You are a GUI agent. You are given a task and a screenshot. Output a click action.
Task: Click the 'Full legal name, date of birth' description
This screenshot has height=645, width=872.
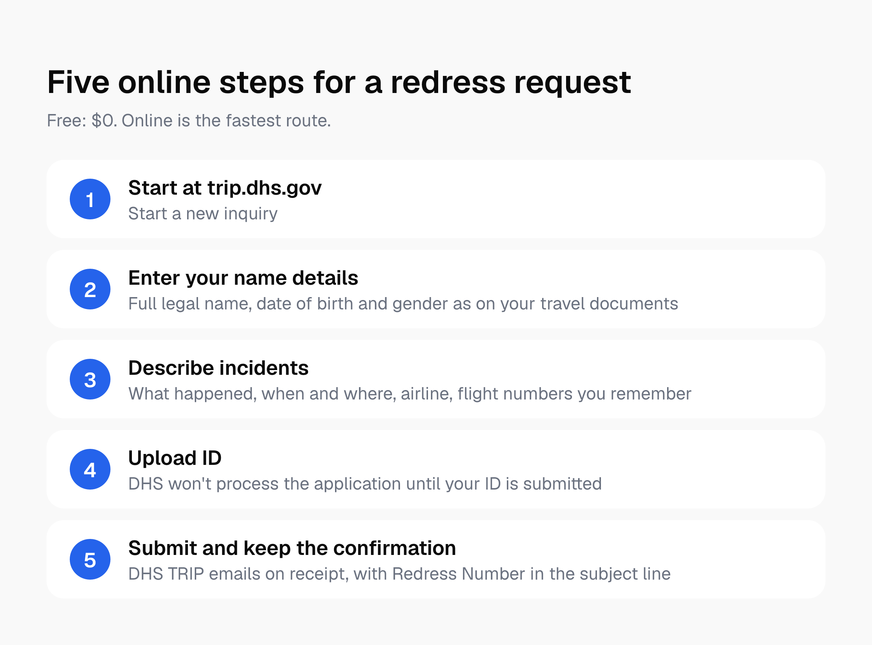[x=403, y=304]
